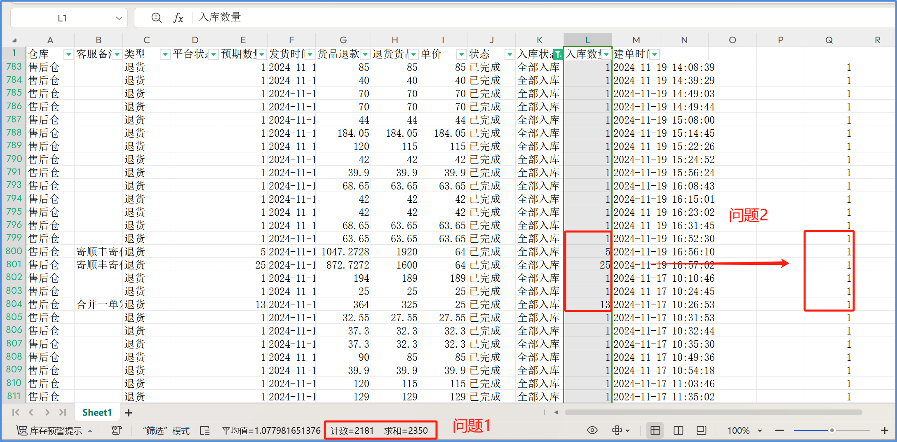This screenshot has height=442, width=897.
Task: Open the 客服备注 column filter dropdown
Action: (x=117, y=54)
